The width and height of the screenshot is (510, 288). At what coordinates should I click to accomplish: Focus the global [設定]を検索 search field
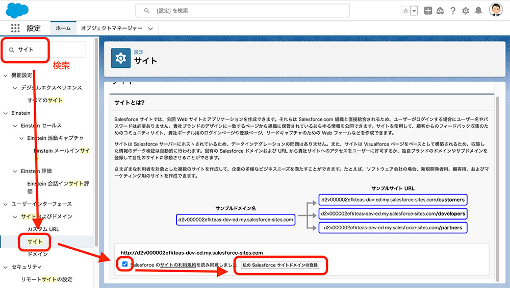[242, 11]
